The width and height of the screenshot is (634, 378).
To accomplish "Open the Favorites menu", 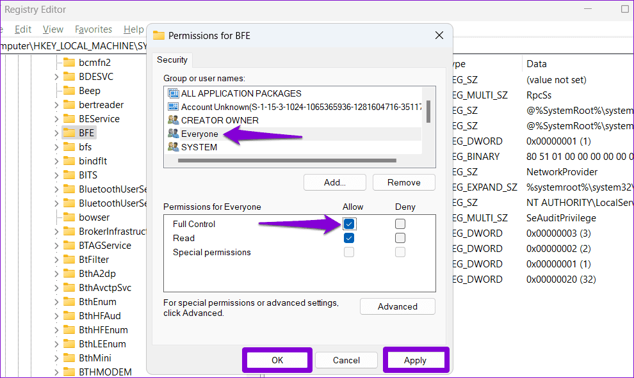I will click(93, 29).
